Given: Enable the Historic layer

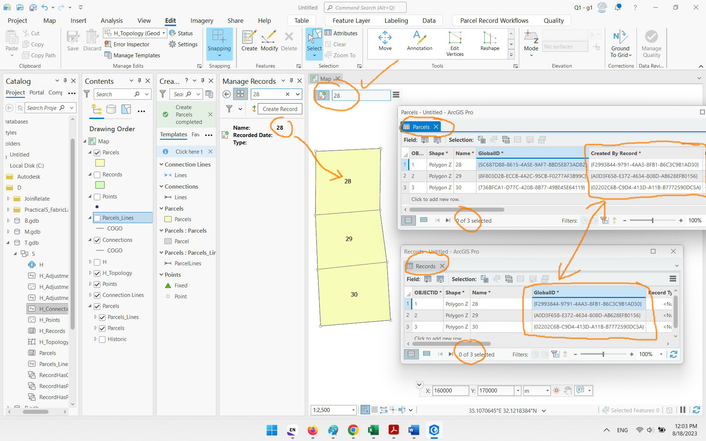Looking at the screenshot, I should click(x=103, y=339).
